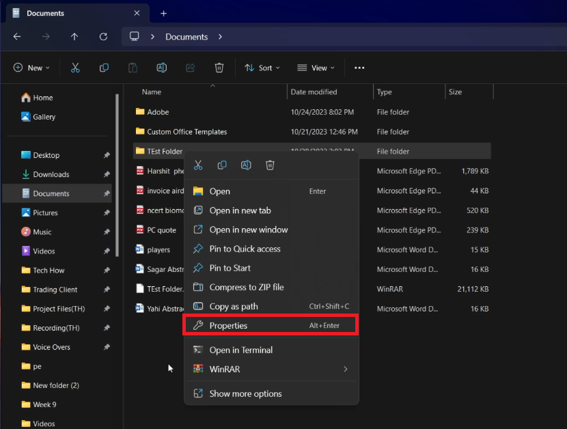Refresh the folder view with the refresh icon
This screenshot has width=567, height=429.
(x=103, y=37)
